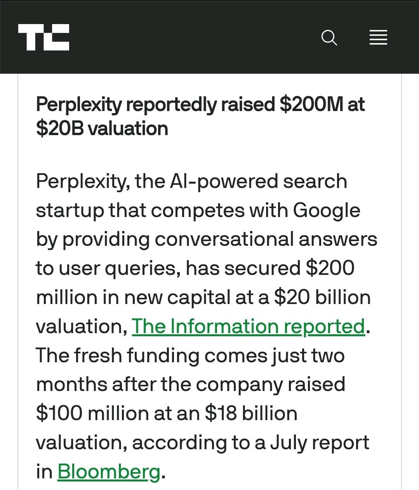The height and width of the screenshot is (490, 419).
Task: Click '$20B valuation' in the headline
Action: (102, 129)
